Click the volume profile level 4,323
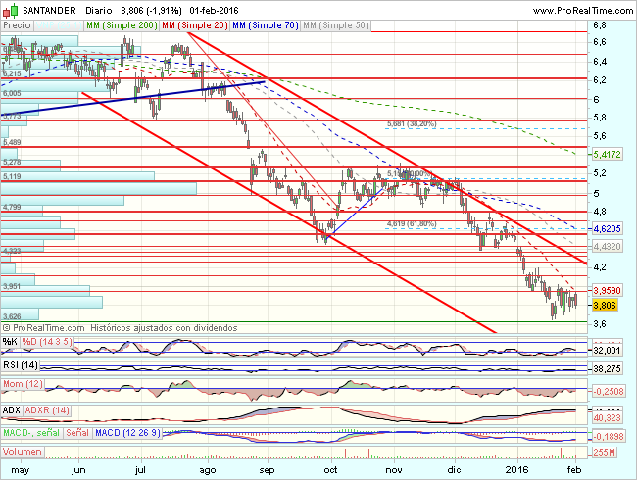The image size is (637, 480). point(12,251)
